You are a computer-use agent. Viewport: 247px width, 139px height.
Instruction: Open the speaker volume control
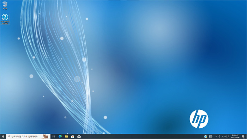tap(225, 137)
